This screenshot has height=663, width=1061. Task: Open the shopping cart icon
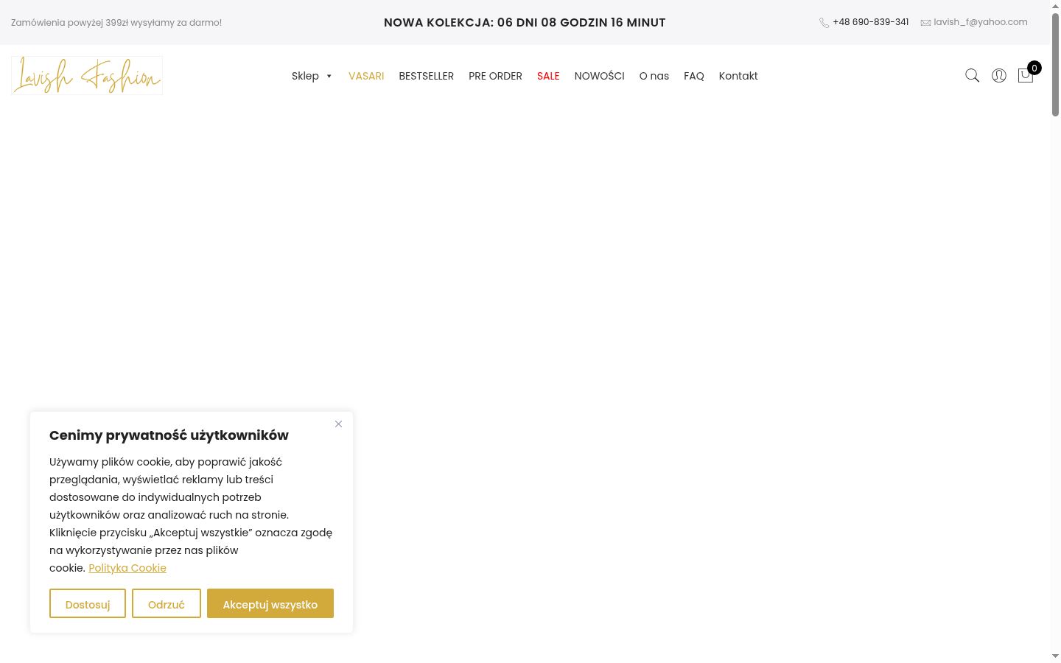click(x=1026, y=75)
